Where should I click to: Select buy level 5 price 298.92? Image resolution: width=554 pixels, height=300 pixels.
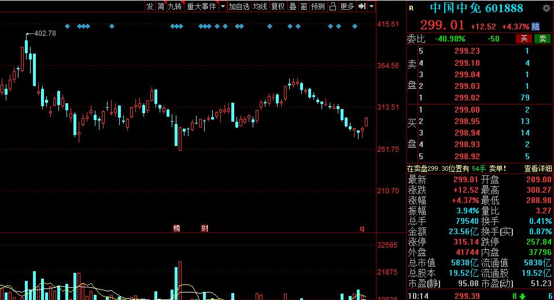pos(467,156)
